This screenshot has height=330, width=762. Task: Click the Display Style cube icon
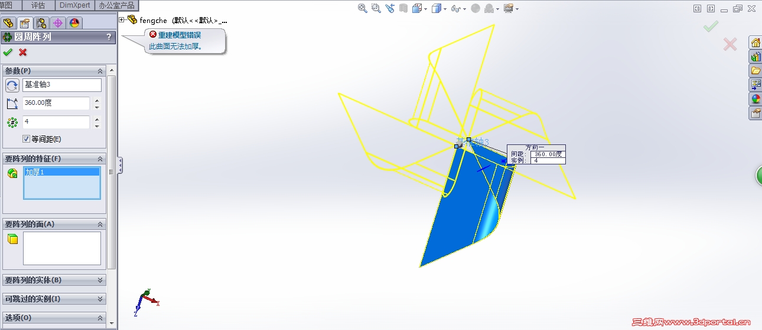[x=436, y=8]
